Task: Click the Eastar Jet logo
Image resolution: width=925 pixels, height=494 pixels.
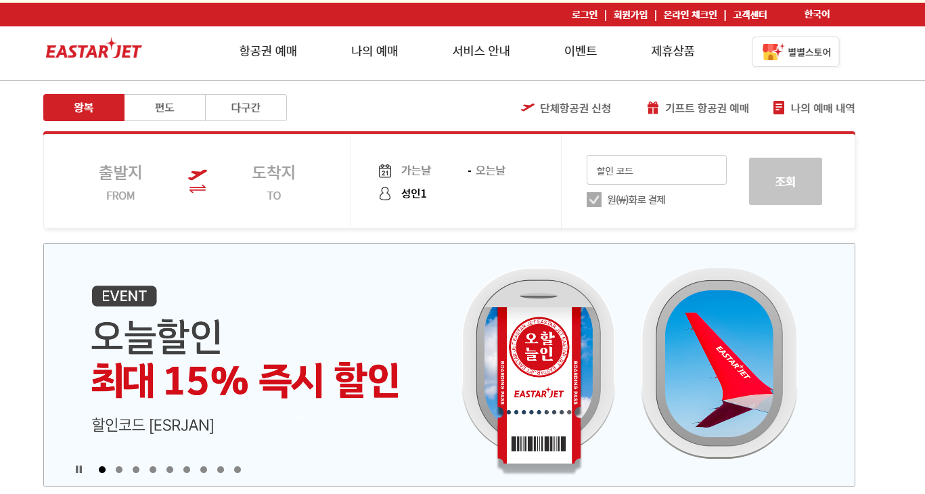Action: point(93,49)
